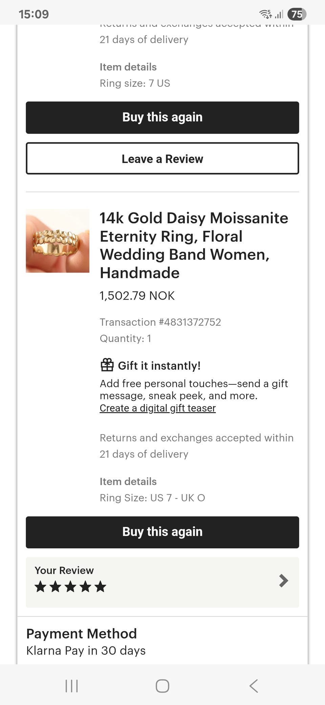Tap the gift box icon
The height and width of the screenshot is (705, 325).
[x=107, y=365]
